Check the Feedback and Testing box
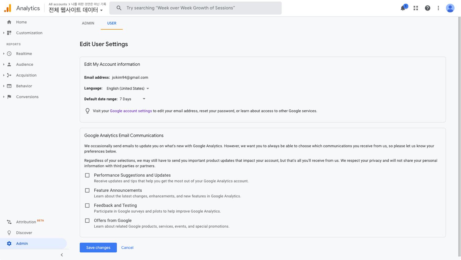The height and width of the screenshot is (260, 461). 87,206
